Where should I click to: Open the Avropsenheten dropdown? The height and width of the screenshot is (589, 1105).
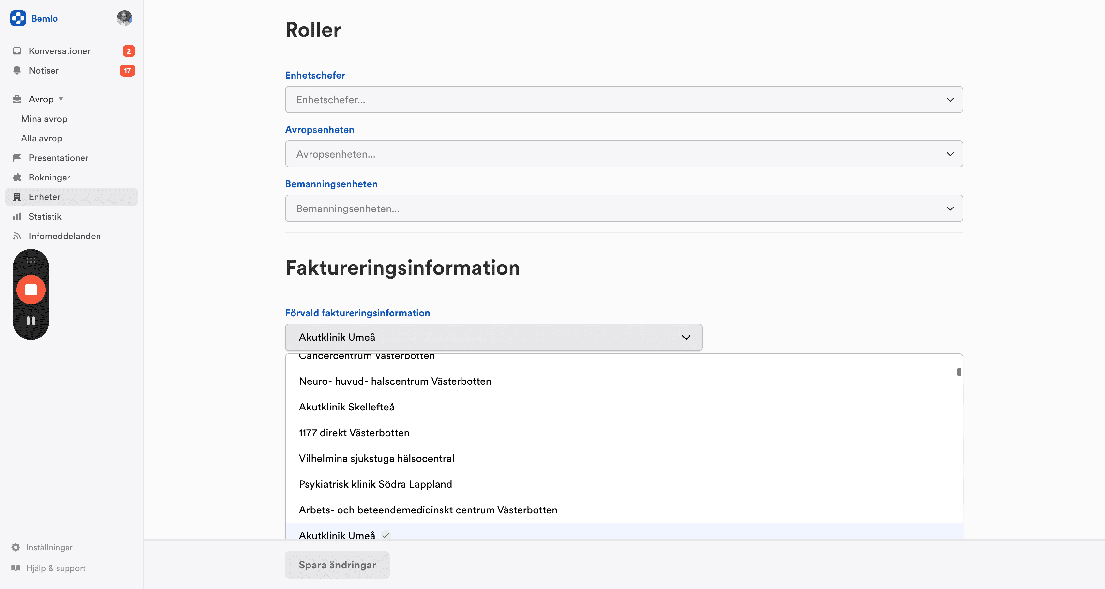pyautogui.click(x=624, y=154)
